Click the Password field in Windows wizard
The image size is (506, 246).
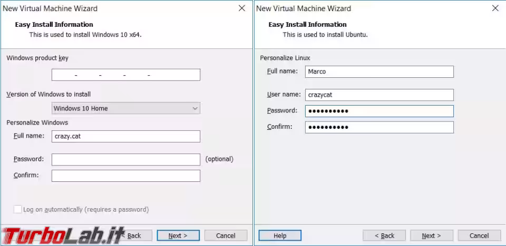pyautogui.click(x=126, y=159)
